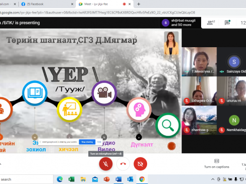
Task: Click Stop sharing button
Action: 87,142
